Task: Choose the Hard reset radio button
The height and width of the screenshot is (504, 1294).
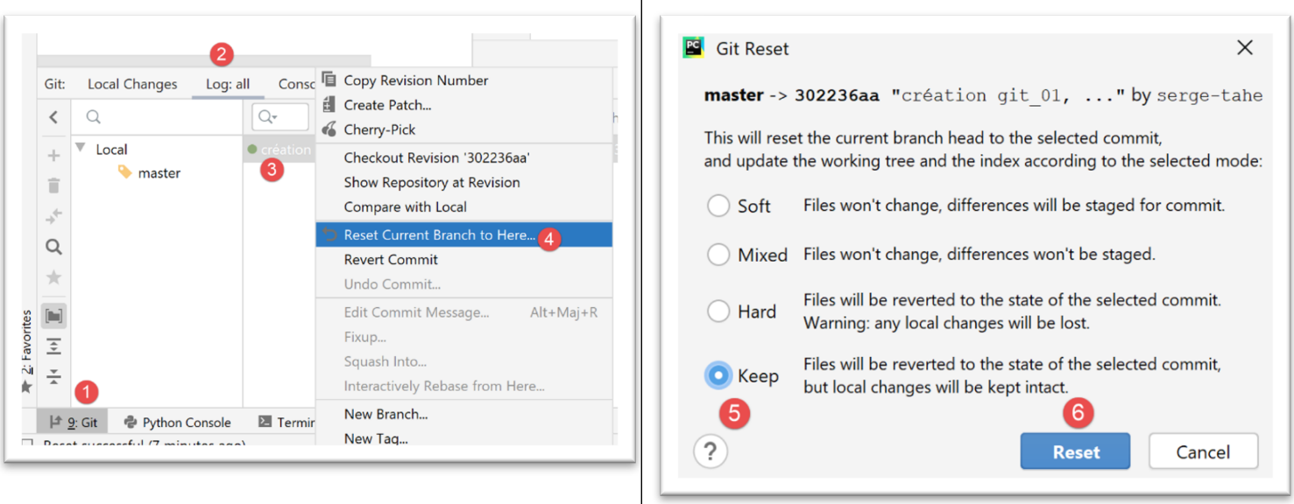Action: coord(718,311)
